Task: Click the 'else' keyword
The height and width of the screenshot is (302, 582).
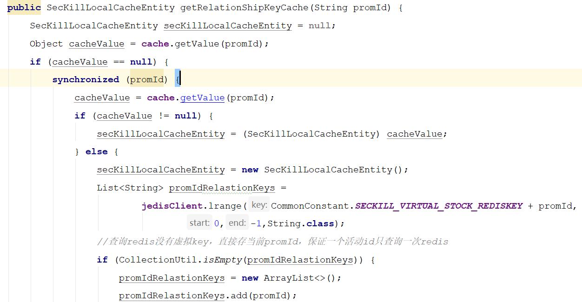Action: pyautogui.click(x=96, y=151)
